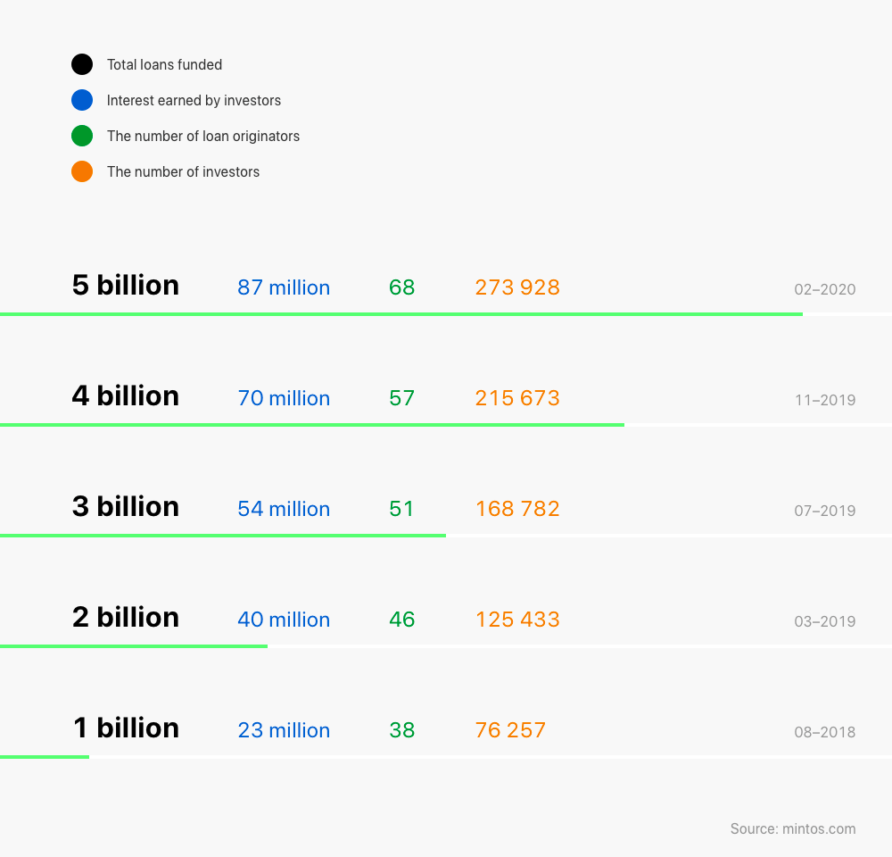This screenshot has height=857, width=892.
Task: Click the black Total loans funded dot
Action: pyautogui.click(x=82, y=64)
